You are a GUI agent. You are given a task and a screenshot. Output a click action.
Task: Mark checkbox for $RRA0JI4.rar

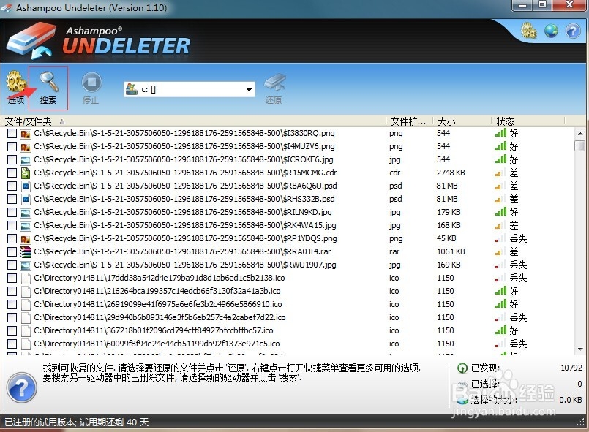(12, 252)
